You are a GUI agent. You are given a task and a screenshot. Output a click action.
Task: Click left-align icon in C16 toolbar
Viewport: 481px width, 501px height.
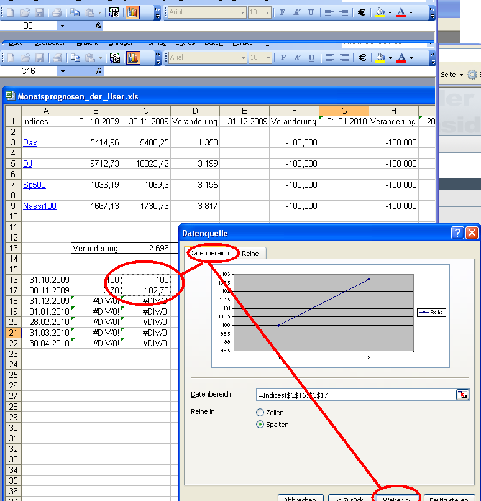[x=329, y=58]
